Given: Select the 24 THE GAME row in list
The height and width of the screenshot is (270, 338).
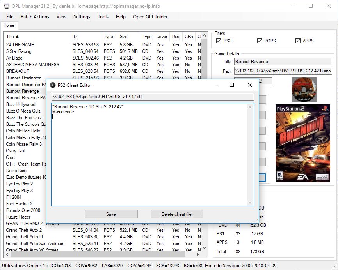Looking at the screenshot, I should [x=20, y=45].
